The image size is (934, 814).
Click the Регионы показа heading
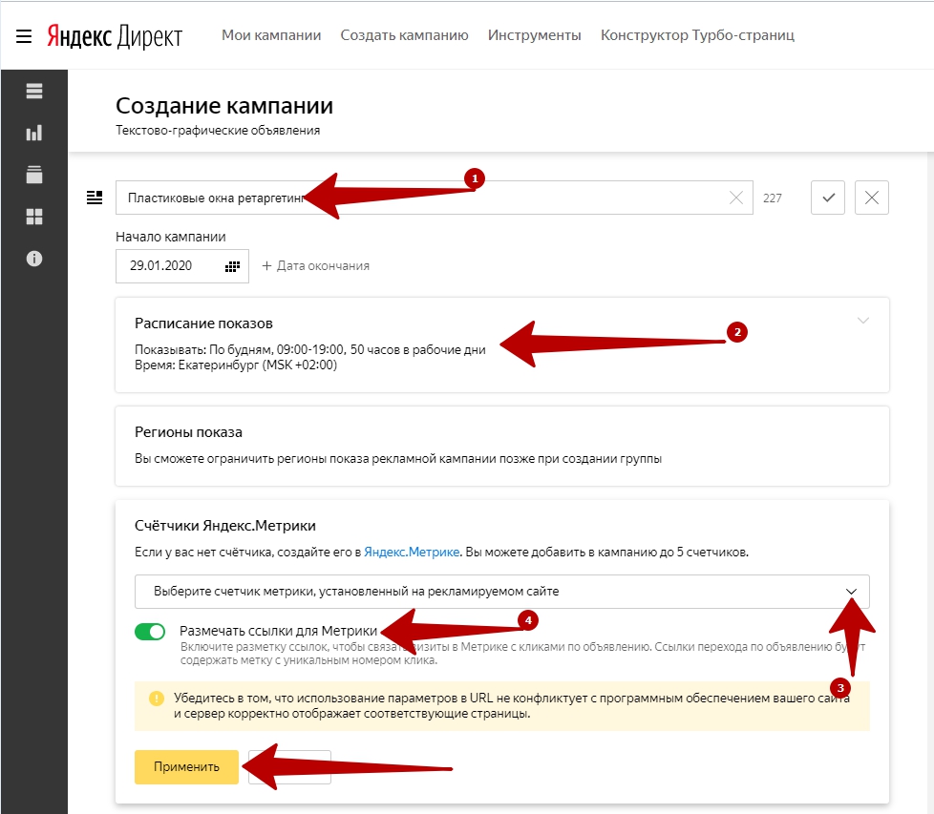[x=188, y=432]
